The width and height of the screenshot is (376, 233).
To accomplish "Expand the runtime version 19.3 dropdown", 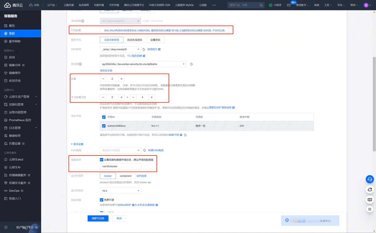I will click(120, 191).
